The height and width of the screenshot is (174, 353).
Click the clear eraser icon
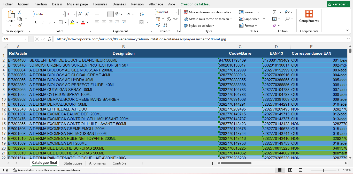[274, 25]
